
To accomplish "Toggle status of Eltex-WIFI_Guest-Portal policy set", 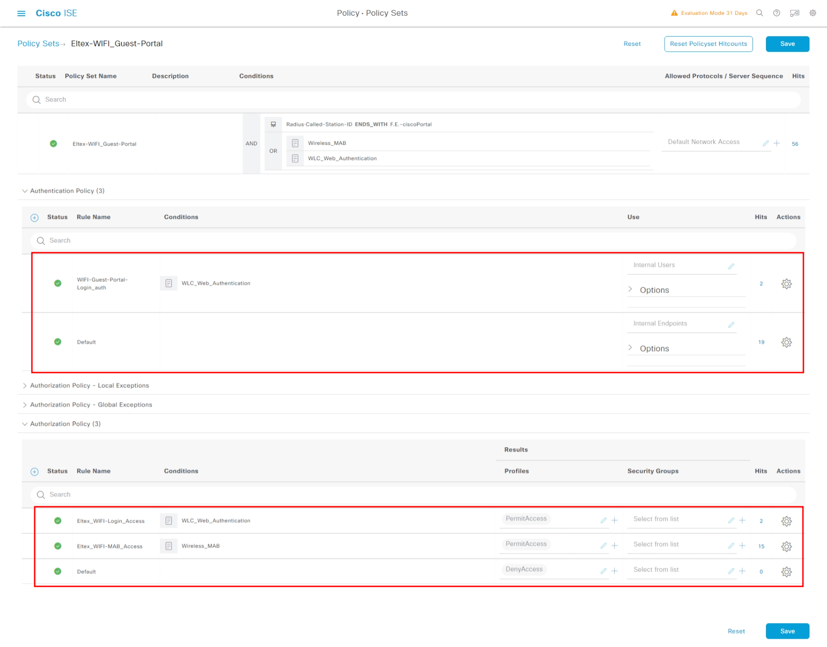I will tap(54, 144).
